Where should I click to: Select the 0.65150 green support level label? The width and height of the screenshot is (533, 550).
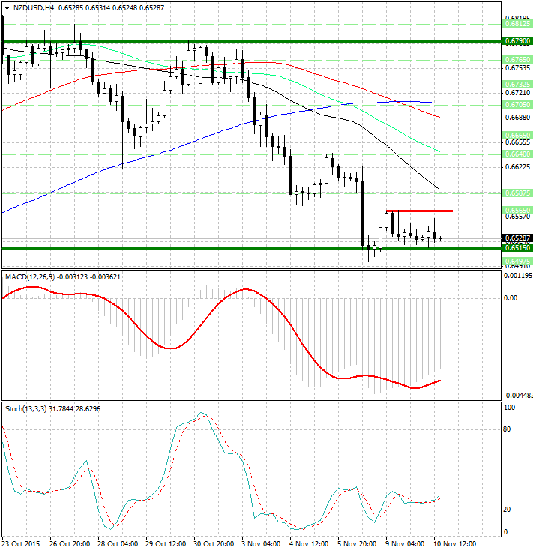517,248
